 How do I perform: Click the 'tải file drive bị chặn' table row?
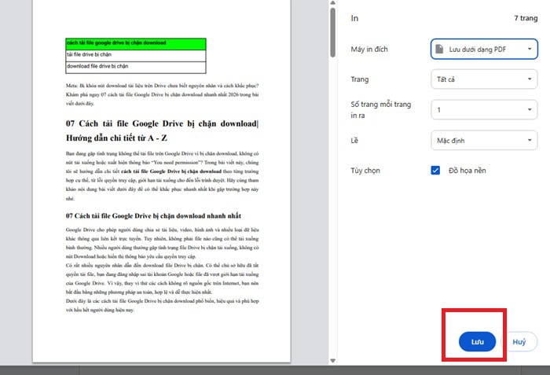[136, 56]
